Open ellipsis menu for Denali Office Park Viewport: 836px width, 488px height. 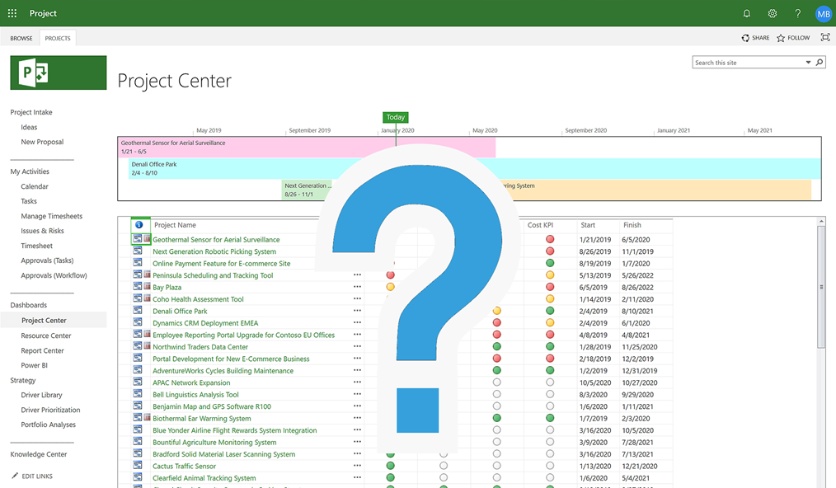[x=357, y=311]
